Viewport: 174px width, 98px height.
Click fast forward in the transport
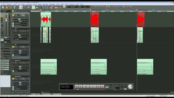[98, 87]
